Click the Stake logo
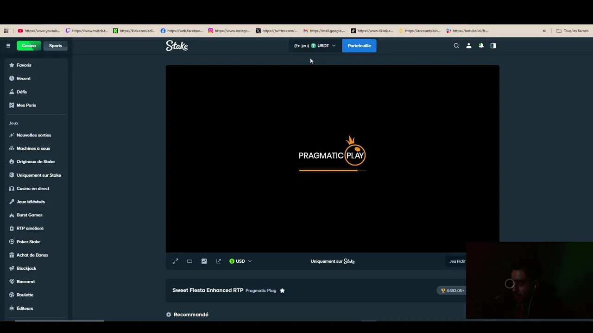This screenshot has width=593, height=333. tap(177, 46)
